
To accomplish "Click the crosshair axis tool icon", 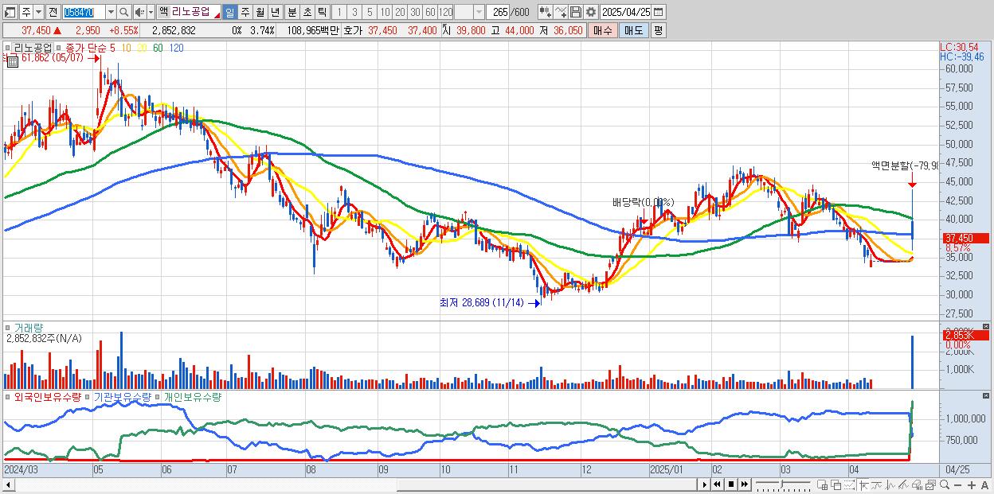I will click(x=863, y=484).
